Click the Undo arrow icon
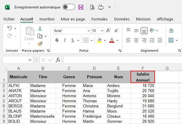 [x=10, y=28]
